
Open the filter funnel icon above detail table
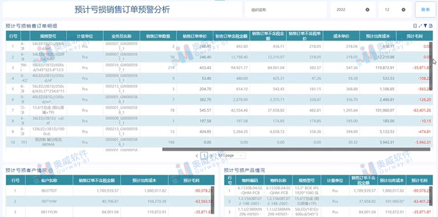pyautogui.click(x=425, y=26)
